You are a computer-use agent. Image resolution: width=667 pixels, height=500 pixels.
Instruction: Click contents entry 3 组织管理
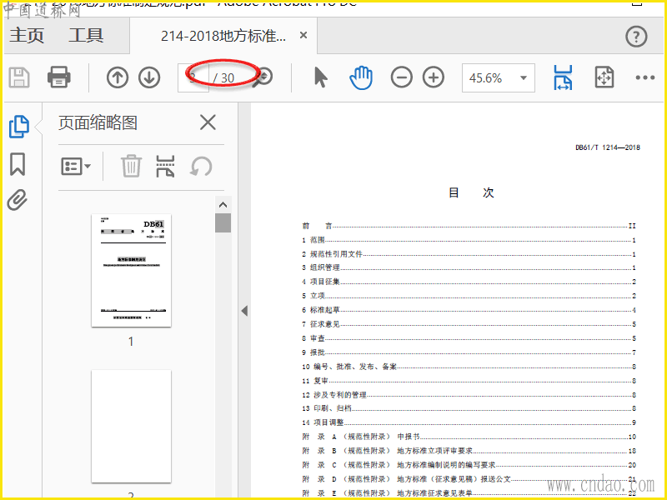point(469,267)
